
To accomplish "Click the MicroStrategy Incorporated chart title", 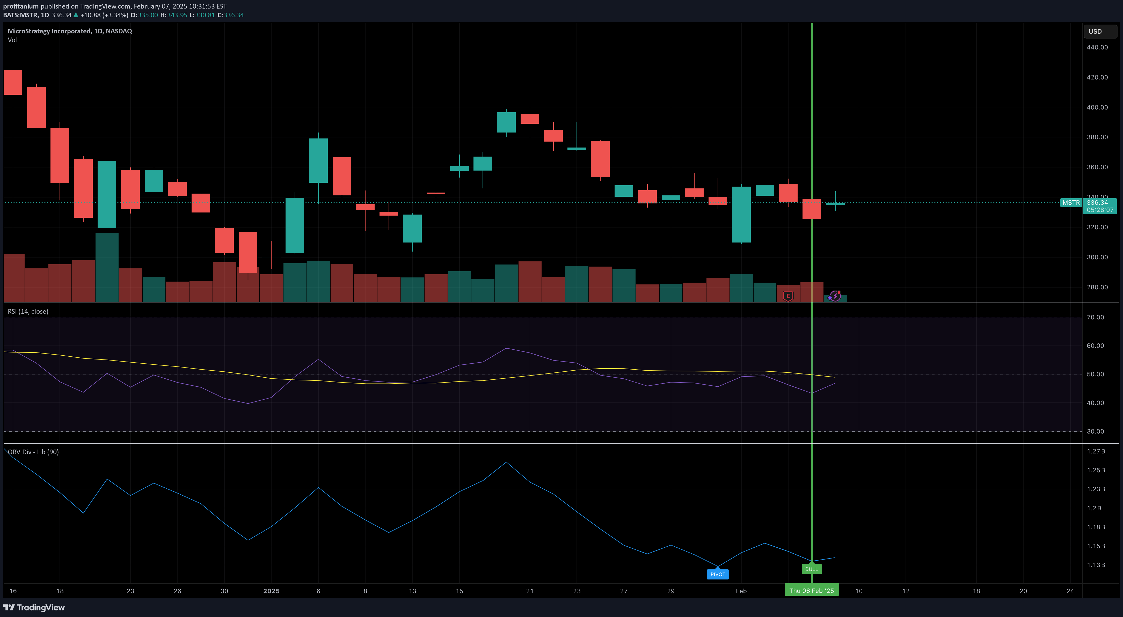I will [x=70, y=31].
